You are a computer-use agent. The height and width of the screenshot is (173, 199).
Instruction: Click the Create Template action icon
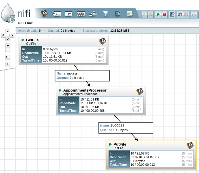172,14
